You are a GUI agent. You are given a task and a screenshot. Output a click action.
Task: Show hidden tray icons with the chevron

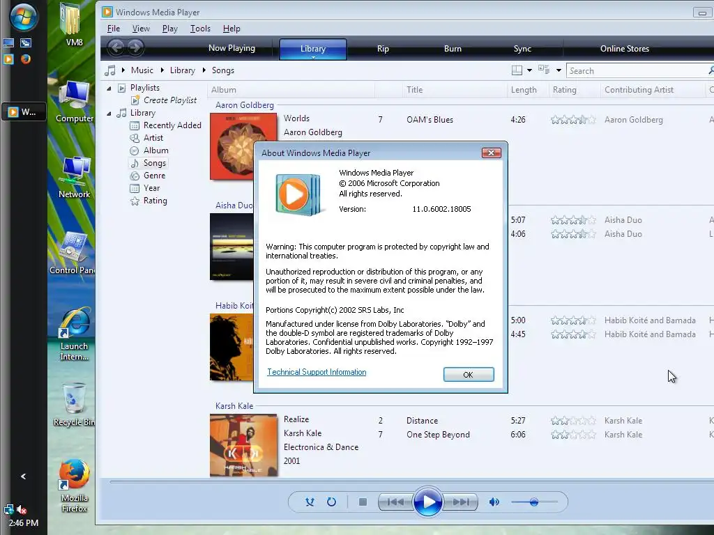pyautogui.click(x=23, y=476)
